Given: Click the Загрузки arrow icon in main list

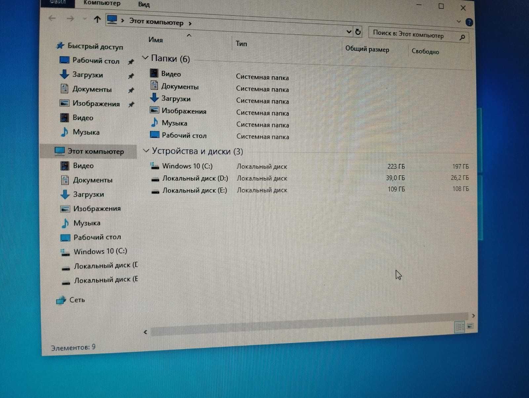Looking at the screenshot, I should tap(154, 98).
